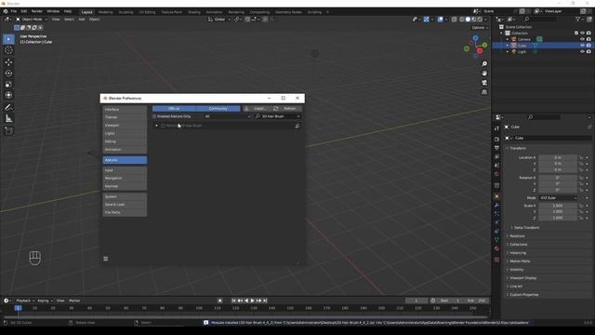Disable rendering of the Cube
The image size is (595, 335).
pos(588,46)
